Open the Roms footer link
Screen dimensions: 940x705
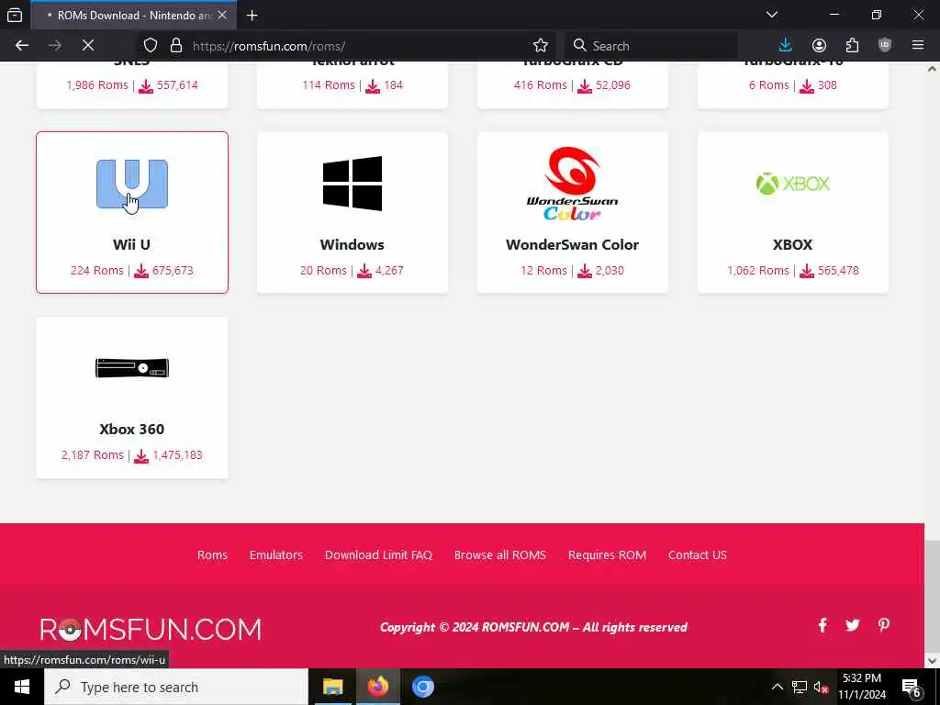[212, 555]
